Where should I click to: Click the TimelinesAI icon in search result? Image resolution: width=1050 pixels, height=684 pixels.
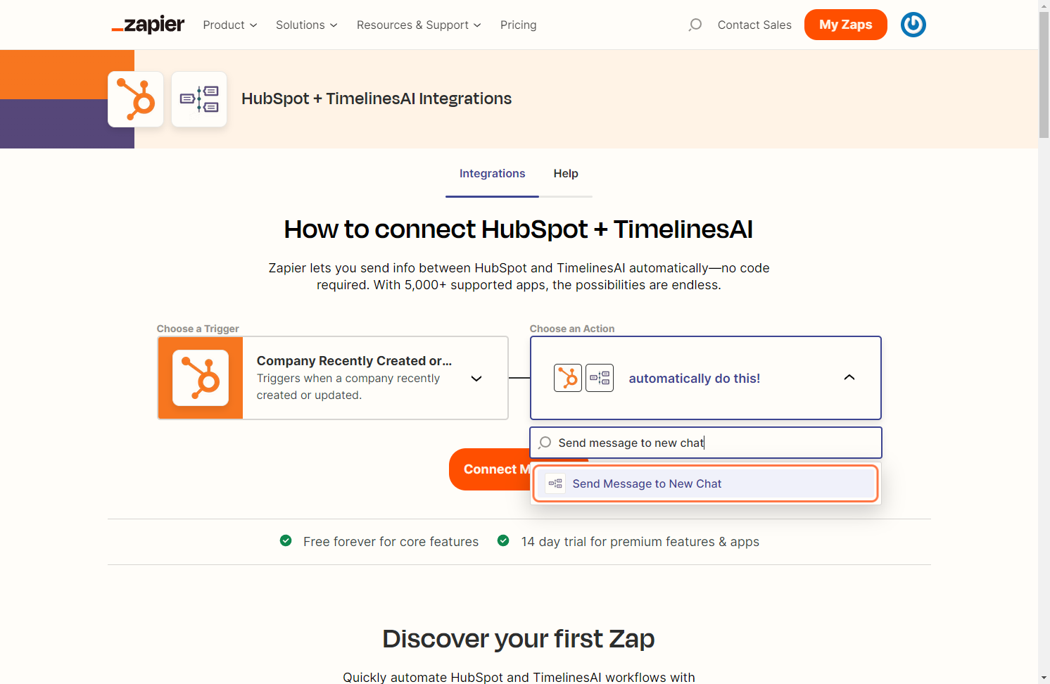[x=555, y=483]
